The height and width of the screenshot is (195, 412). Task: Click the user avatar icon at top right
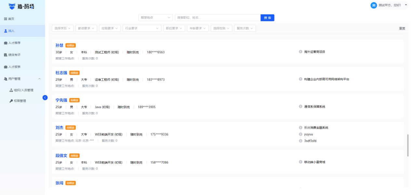[374, 5]
